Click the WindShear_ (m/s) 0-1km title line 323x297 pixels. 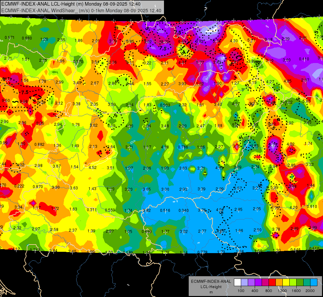tap(81, 11)
